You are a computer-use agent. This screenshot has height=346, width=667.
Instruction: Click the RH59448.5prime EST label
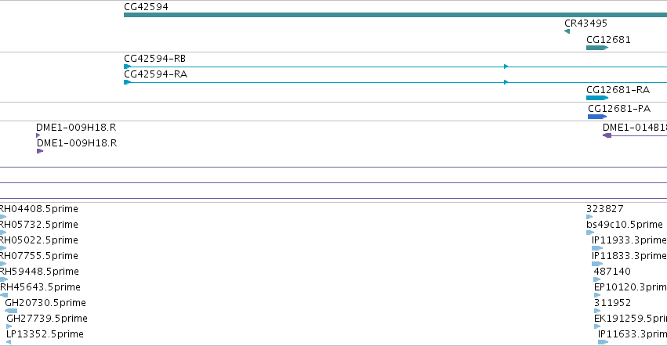(x=39, y=271)
